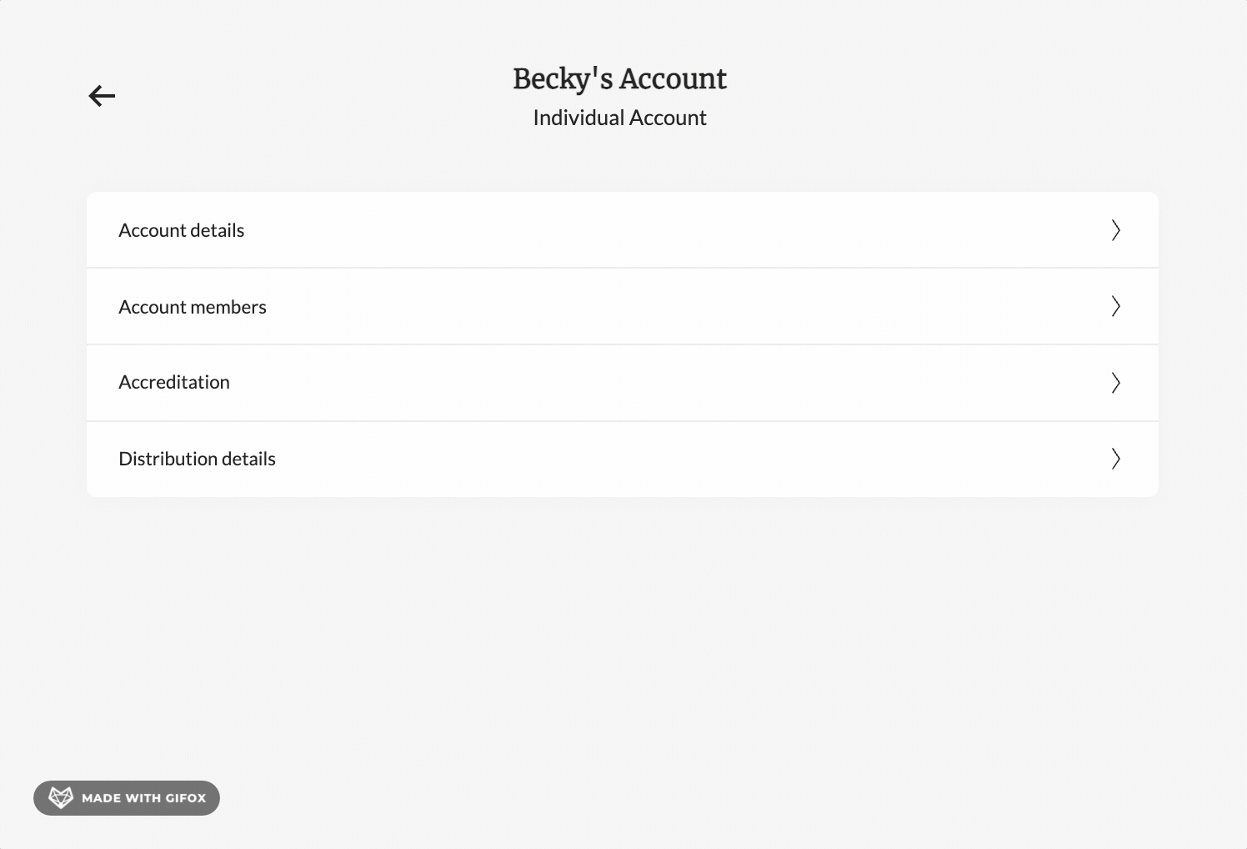This screenshot has height=849, width=1247.
Task: Click the chevron icon beside Account details
Action: pos(1115,230)
